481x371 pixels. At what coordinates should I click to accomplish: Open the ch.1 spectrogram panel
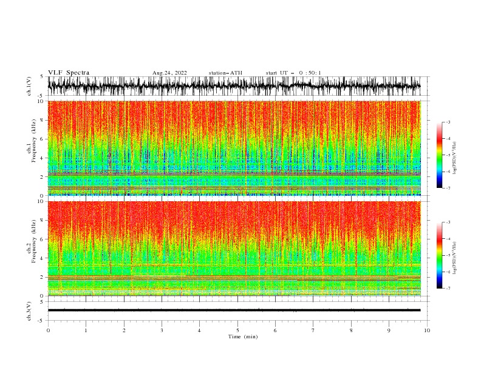coord(234,148)
